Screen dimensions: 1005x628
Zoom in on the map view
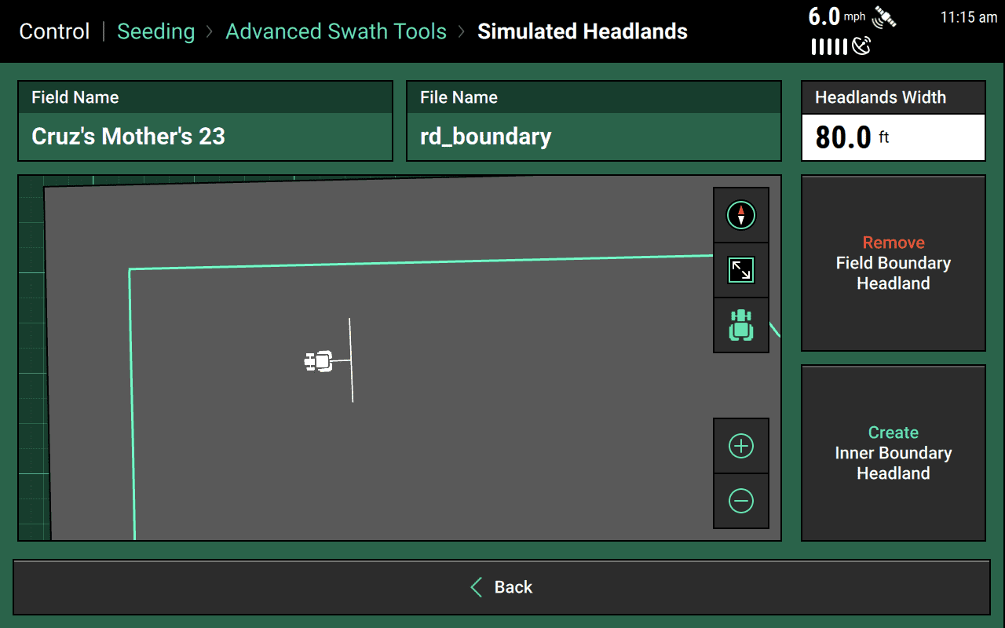click(741, 445)
